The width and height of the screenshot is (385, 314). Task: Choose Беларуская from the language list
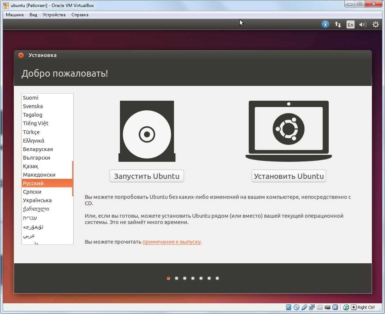[38, 149]
